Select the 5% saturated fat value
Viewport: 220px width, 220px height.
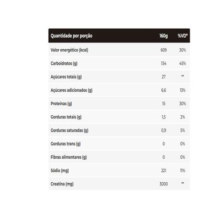pyautogui.click(x=182, y=130)
